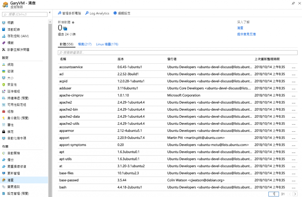Open the ellipsis menu for bash row
The width and height of the screenshot is (302, 197).
pyautogui.click(x=293, y=187)
